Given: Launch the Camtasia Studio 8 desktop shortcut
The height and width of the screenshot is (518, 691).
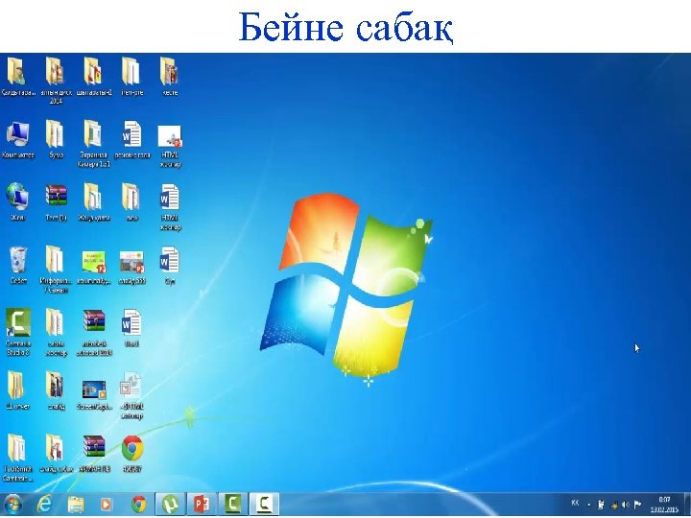Looking at the screenshot, I should click(x=17, y=332).
